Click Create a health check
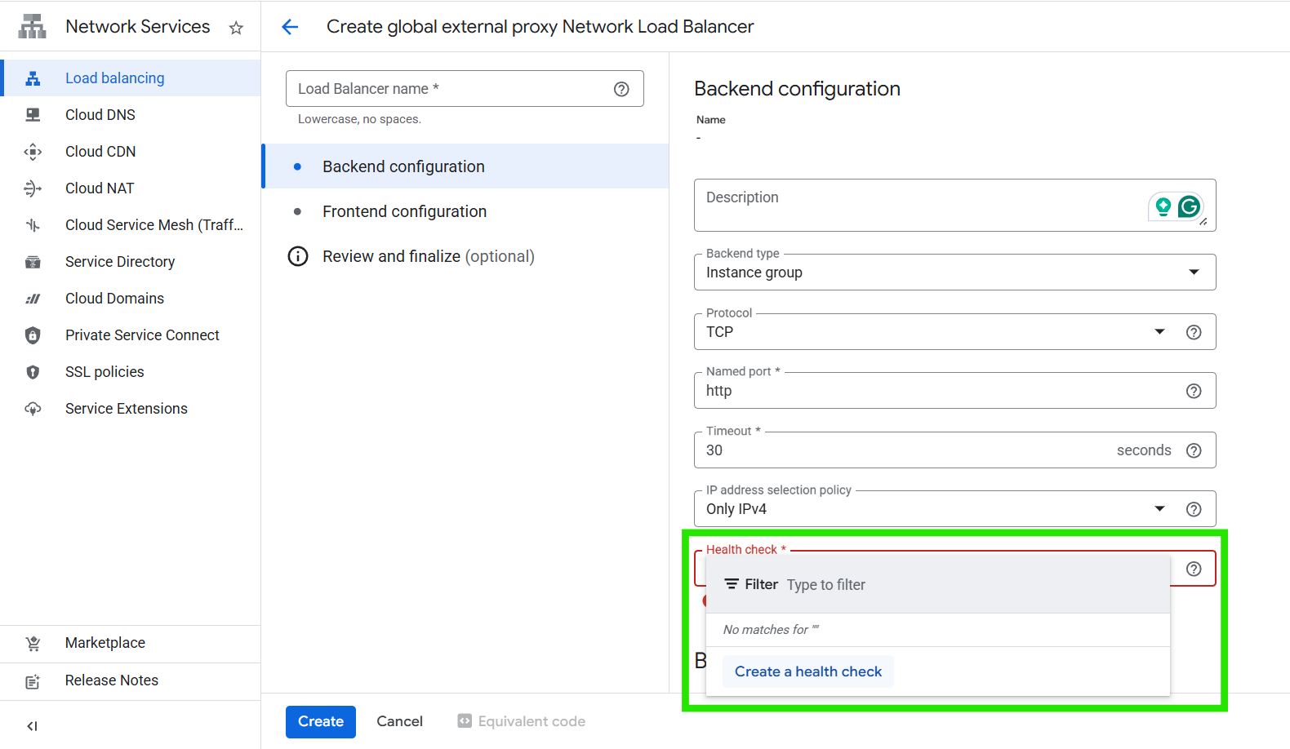 coord(807,671)
